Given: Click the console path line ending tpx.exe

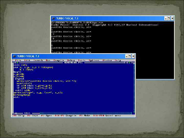Looking at the screenshot, I should click(x=77, y=22).
